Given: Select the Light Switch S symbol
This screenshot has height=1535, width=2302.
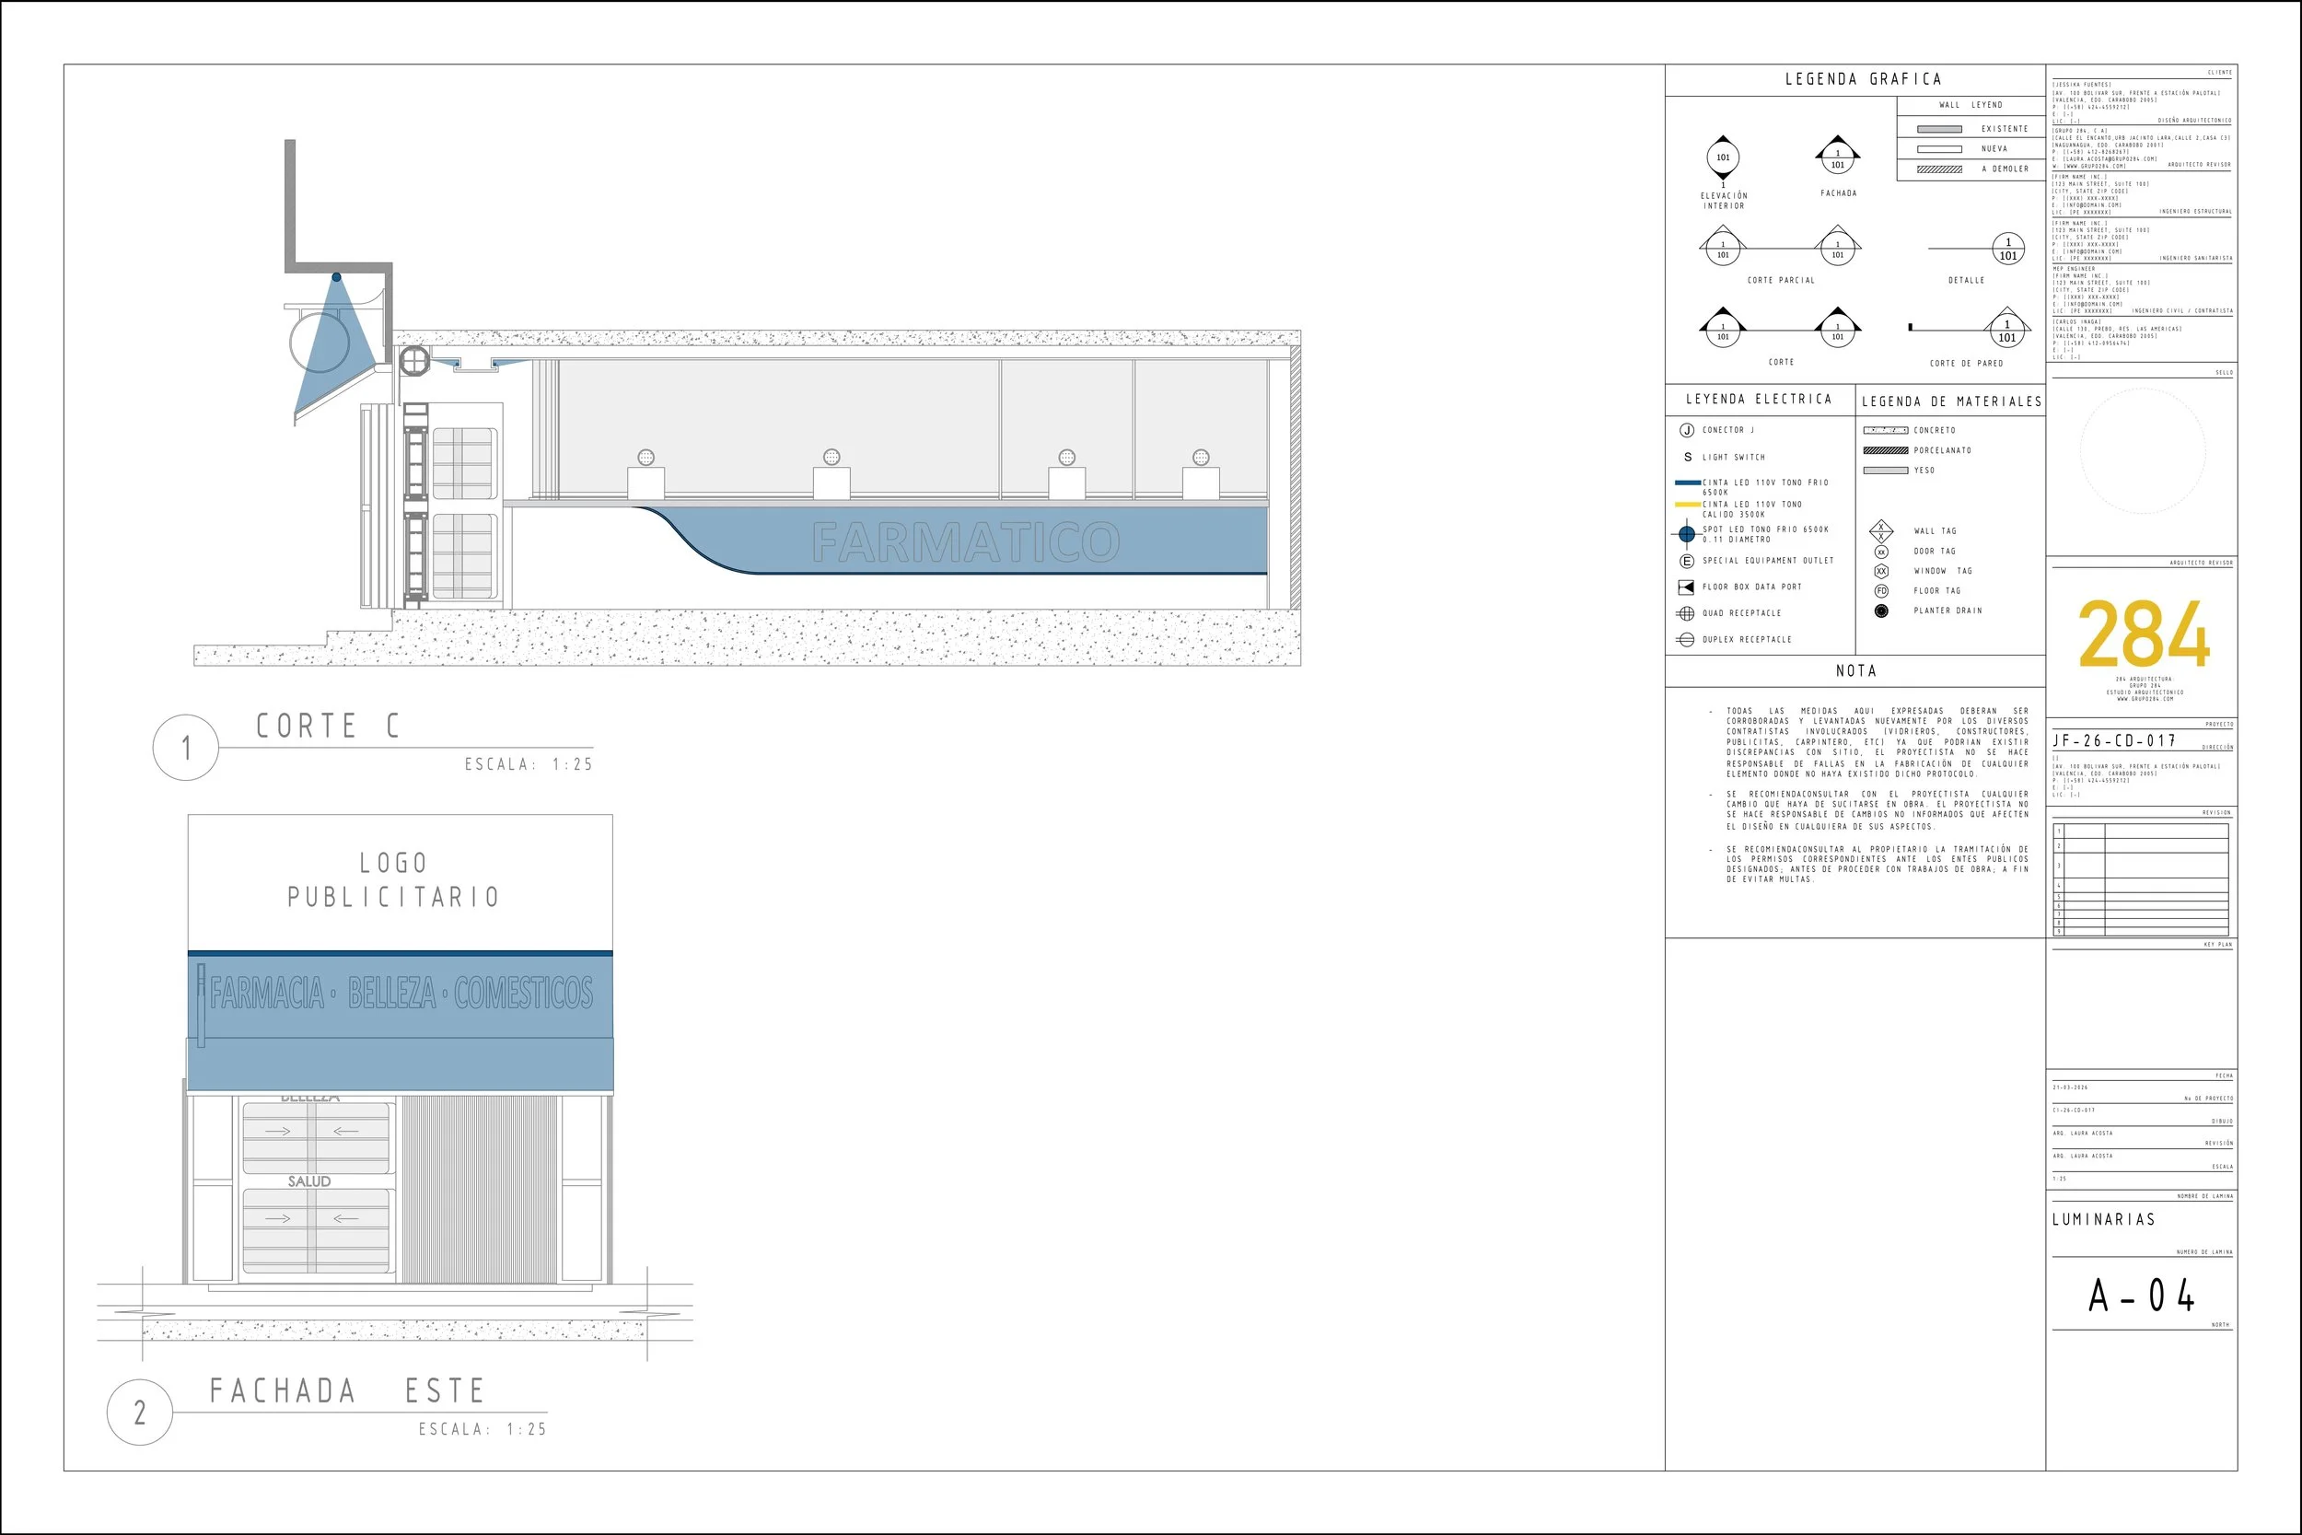Looking at the screenshot, I should 1687,457.
